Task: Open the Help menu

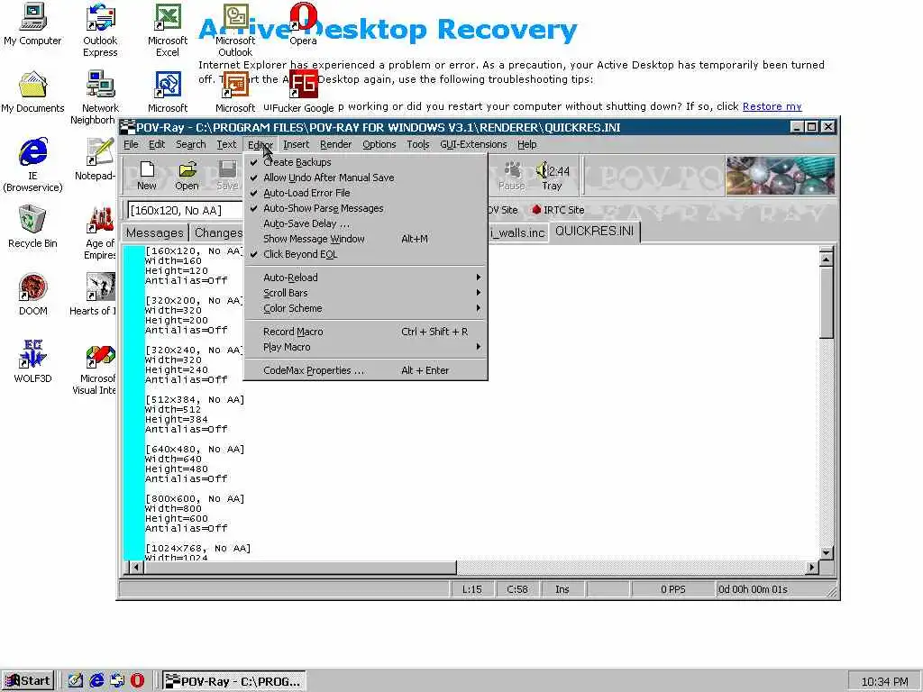Action: pos(526,144)
